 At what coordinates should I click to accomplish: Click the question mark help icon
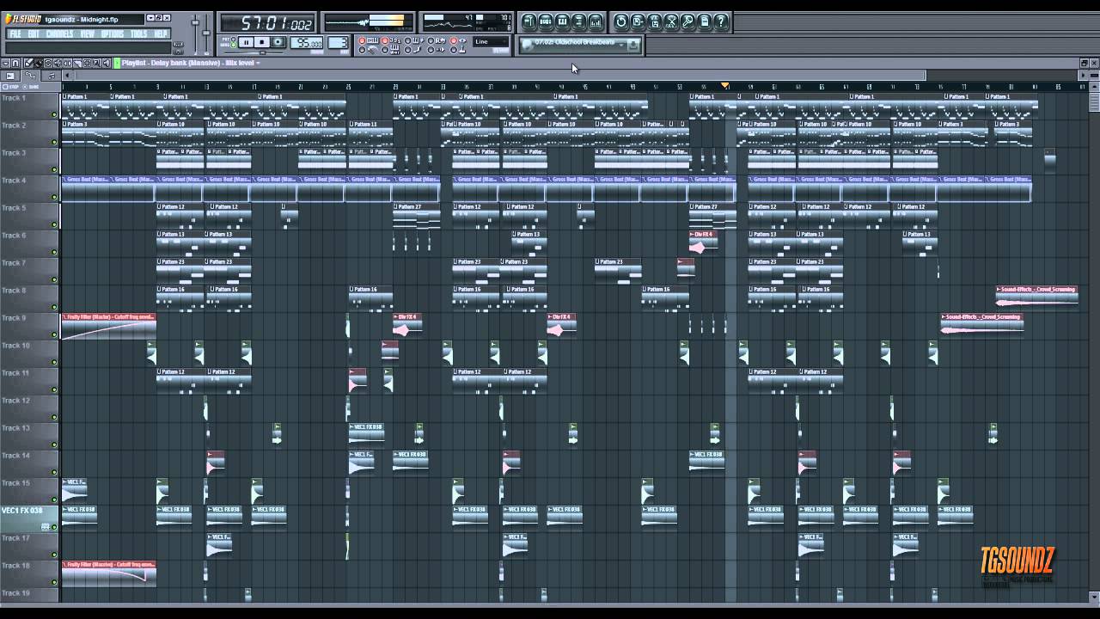[721, 21]
